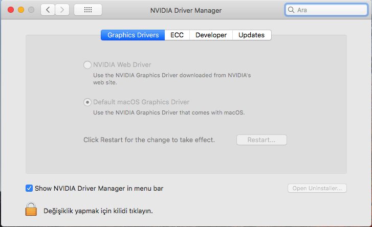The height and width of the screenshot is (227, 372).
Task: Show all preferences with the grid icon
Action: point(87,10)
